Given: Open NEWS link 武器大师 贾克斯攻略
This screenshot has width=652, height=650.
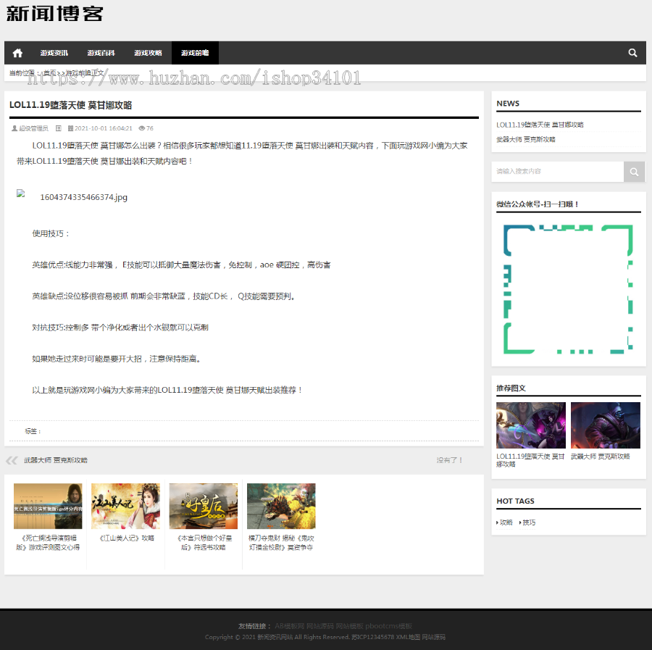Looking at the screenshot, I should pyautogui.click(x=526, y=139).
